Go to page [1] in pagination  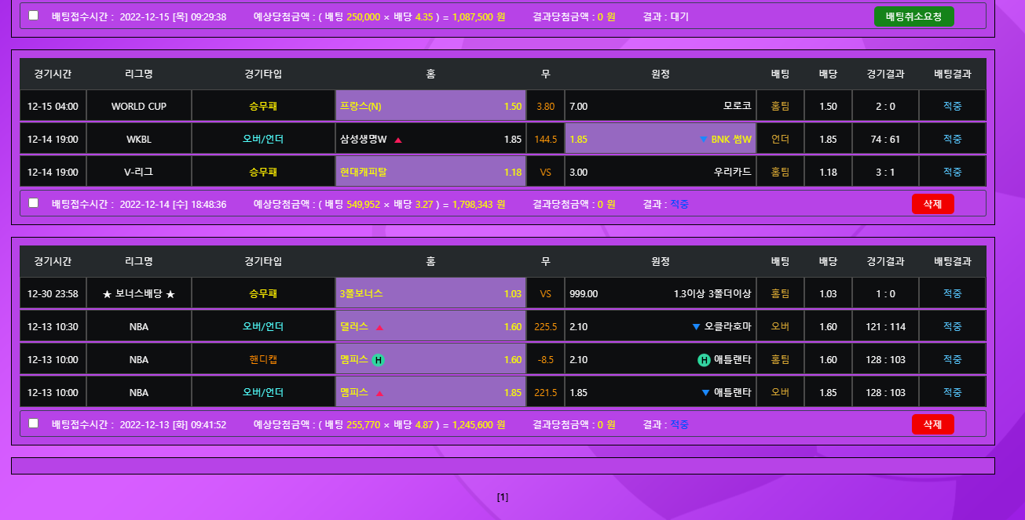[503, 497]
